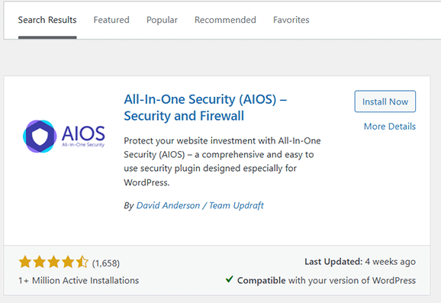Click the second gold rating star
The width and height of the screenshot is (441, 303).
tap(40, 262)
